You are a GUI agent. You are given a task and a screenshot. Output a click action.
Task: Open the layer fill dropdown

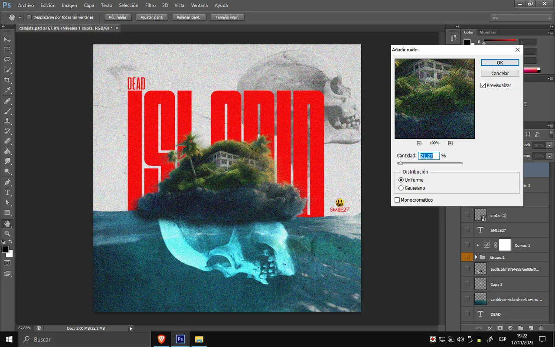550,156
